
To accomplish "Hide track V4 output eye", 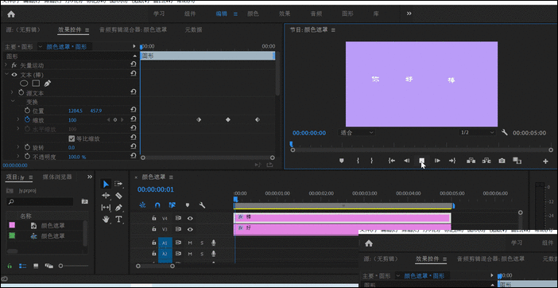I will point(191,219).
